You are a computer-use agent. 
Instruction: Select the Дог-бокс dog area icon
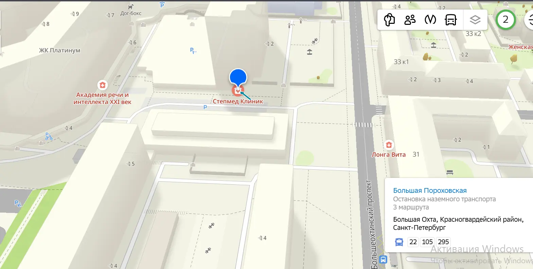[x=131, y=6]
